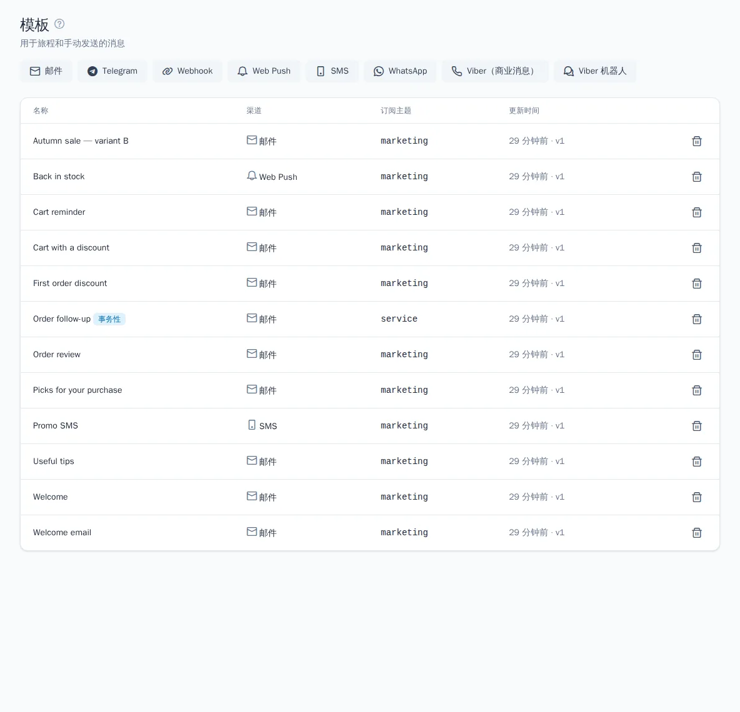Image resolution: width=740 pixels, height=712 pixels.
Task: Open the Order review template
Action: tap(57, 355)
